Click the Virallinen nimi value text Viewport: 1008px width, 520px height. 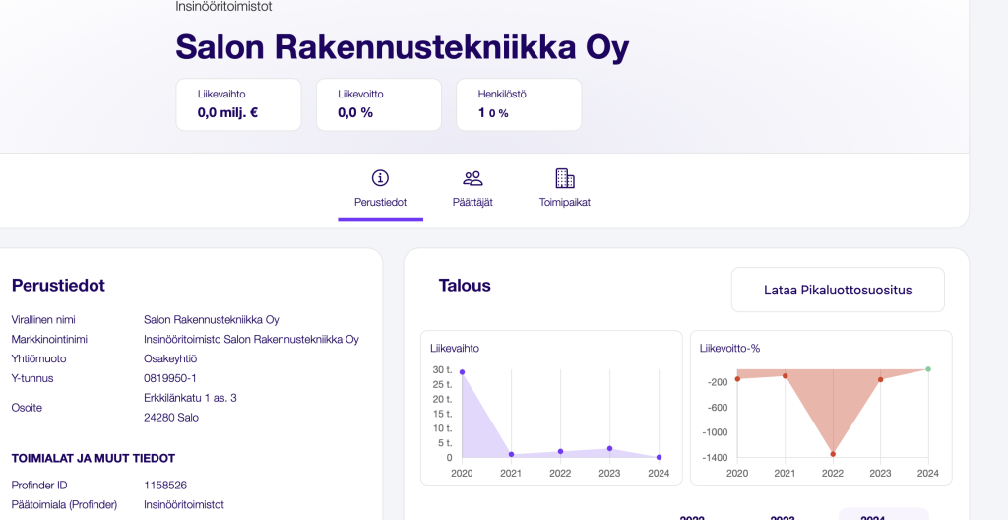click(x=212, y=320)
